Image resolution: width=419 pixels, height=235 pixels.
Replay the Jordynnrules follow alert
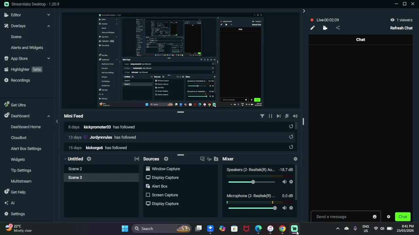291,137
